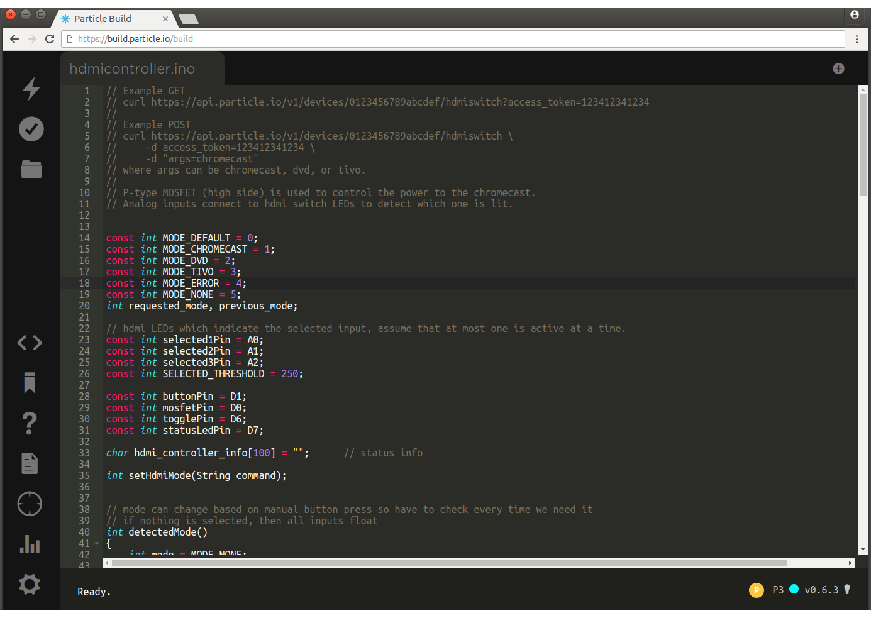Screen dimensions: 871x618
Task: Click SELECTED_THRESHOLD value 250
Action: (289, 373)
